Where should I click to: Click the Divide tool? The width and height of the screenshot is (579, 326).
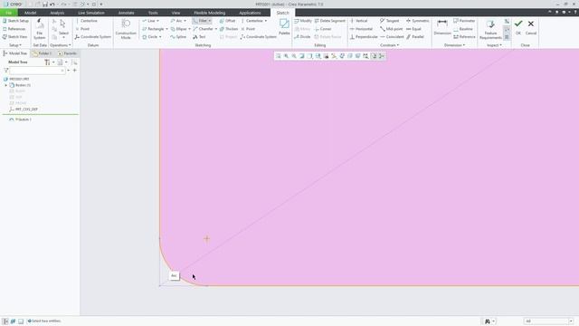pyautogui.click(x=302, y=37)
